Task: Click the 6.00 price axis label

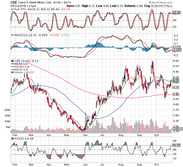Action: click(176, 61)
